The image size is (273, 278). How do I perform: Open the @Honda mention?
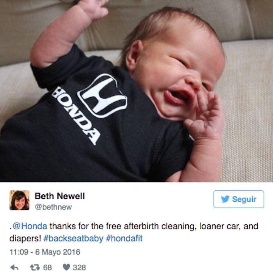[30, 226]
